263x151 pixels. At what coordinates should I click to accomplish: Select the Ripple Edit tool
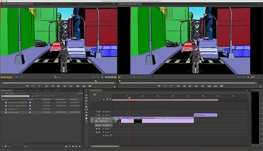[86, 98]
